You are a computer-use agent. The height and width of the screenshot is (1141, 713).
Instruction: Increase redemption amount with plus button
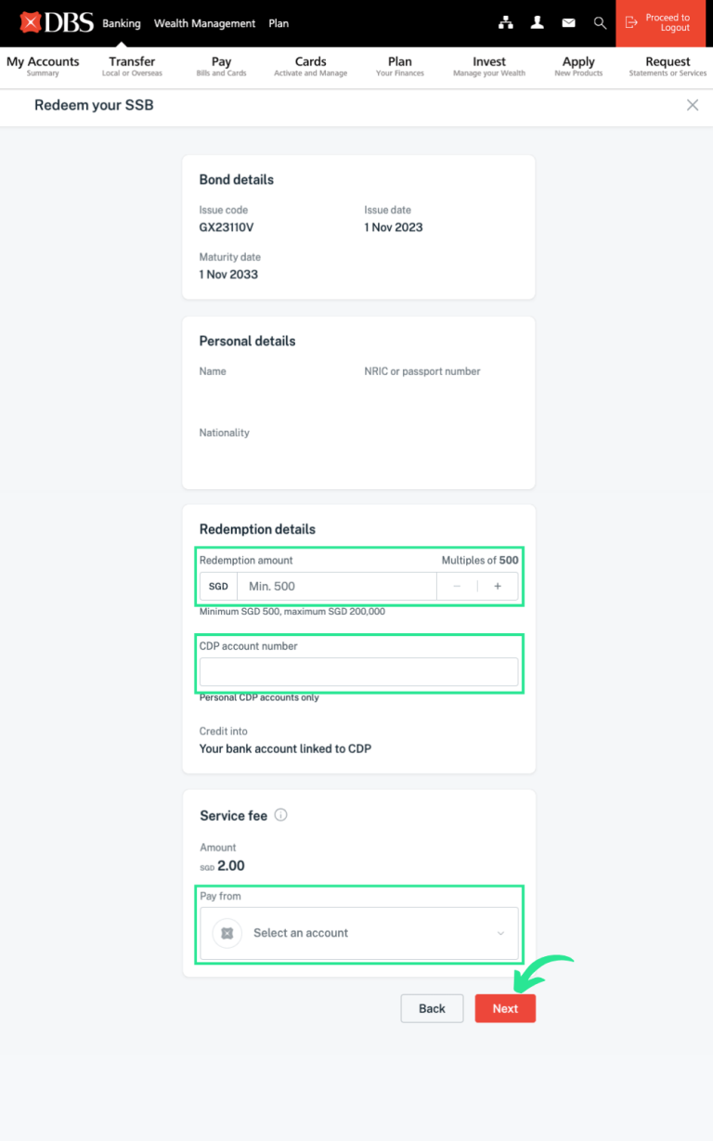pos(498,587)
